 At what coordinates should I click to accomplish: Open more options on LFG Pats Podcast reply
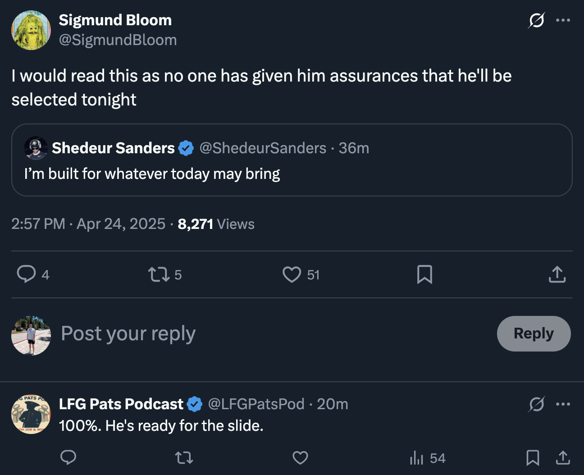click(x=563, y=404)
